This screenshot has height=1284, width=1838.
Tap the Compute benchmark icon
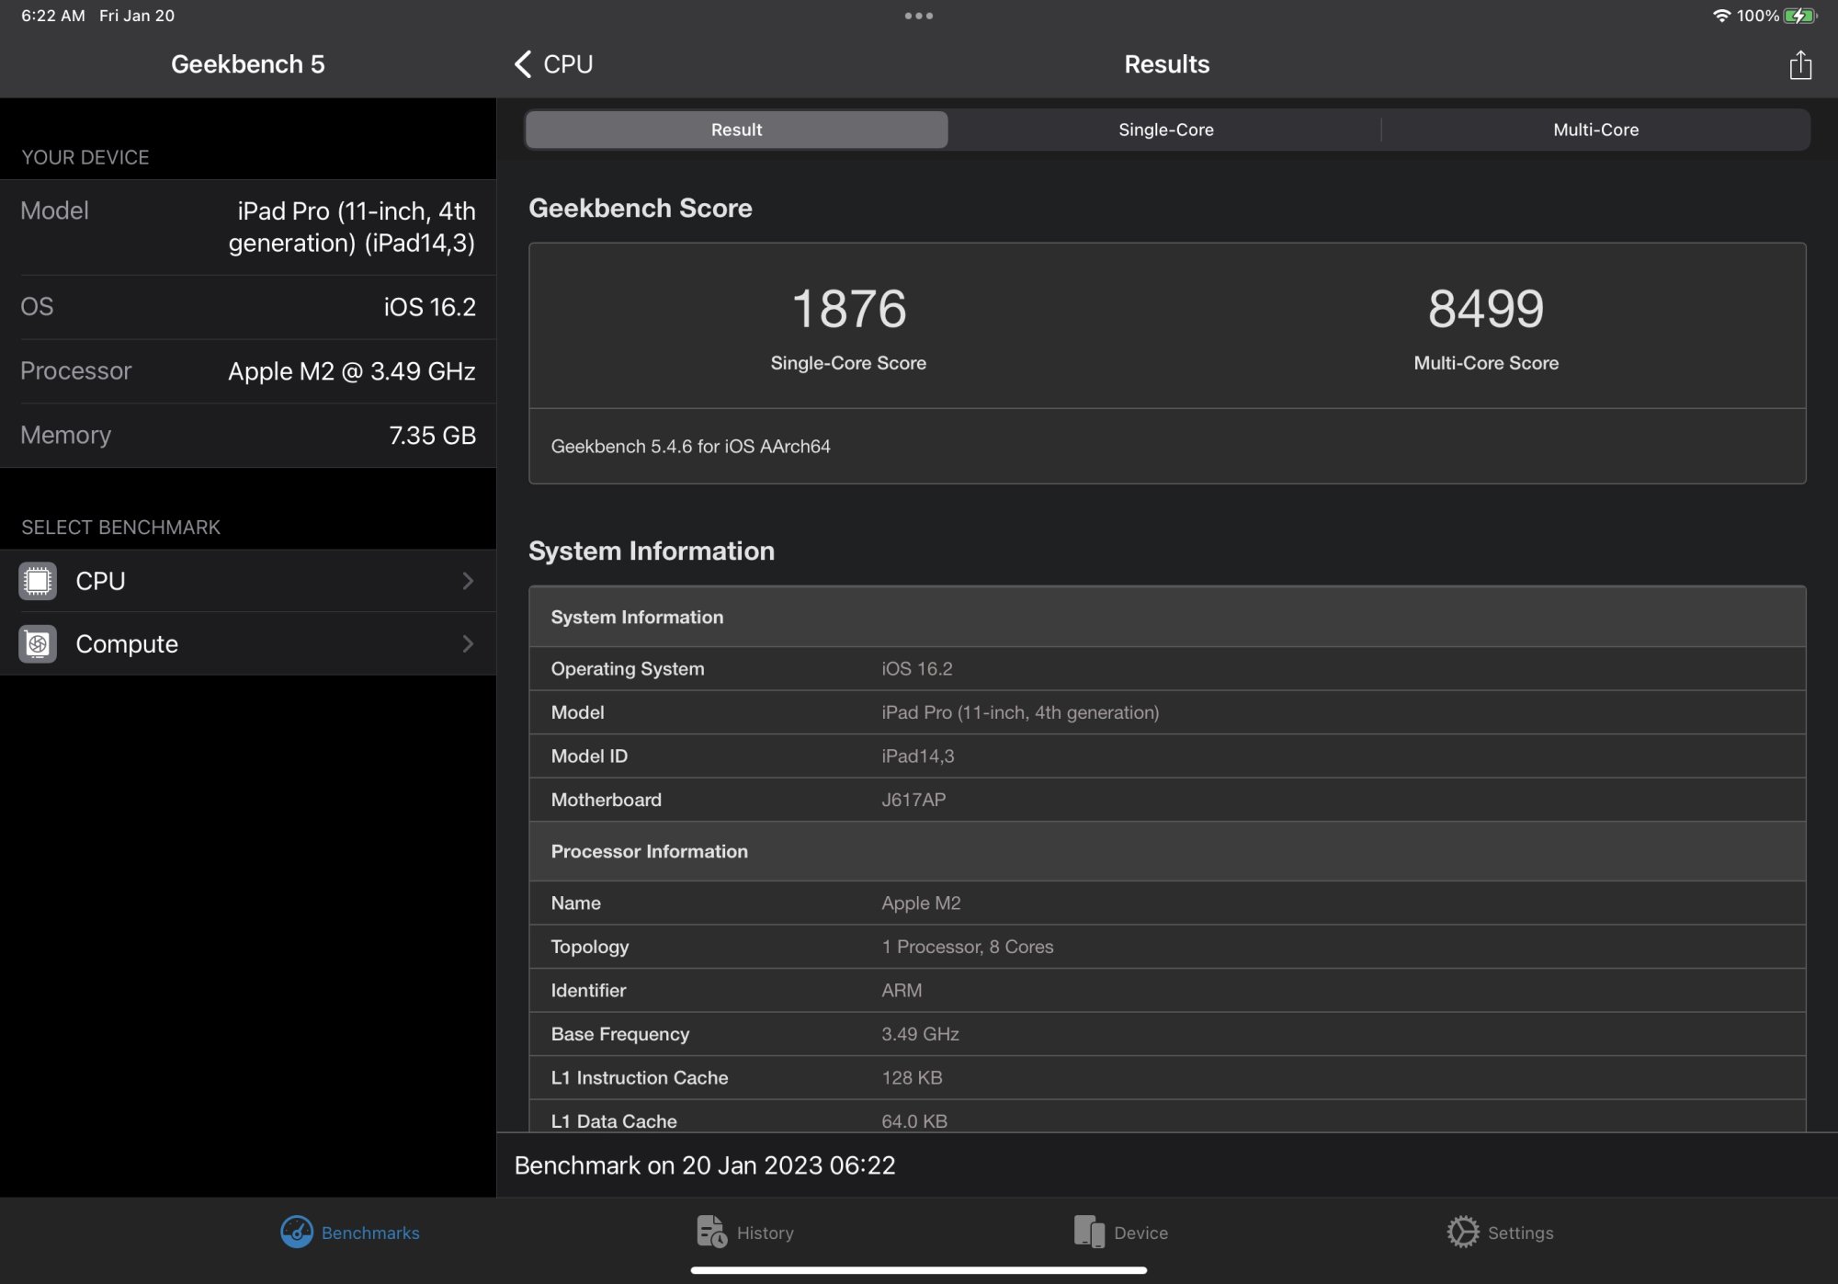38,643
